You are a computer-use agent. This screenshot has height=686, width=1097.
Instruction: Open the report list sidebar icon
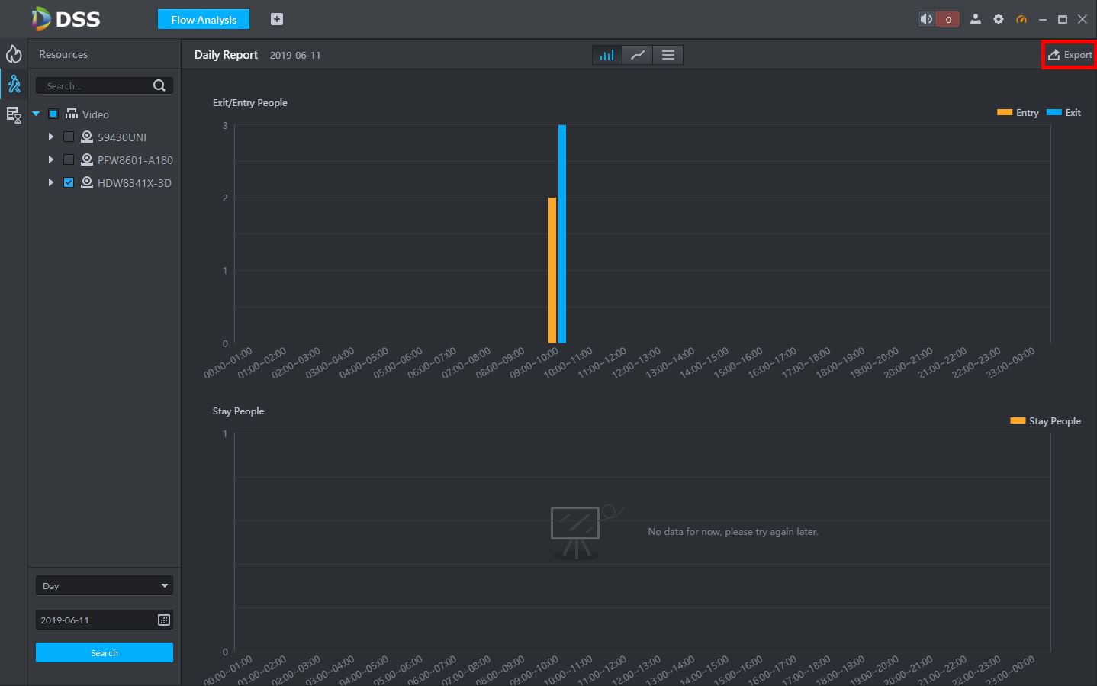pyautogui.click(x=14, y=115)
